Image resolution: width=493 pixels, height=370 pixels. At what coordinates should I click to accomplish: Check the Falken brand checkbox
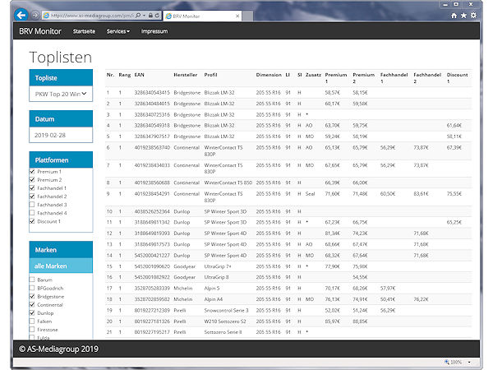pyautogui.click(x=32, y=321)
